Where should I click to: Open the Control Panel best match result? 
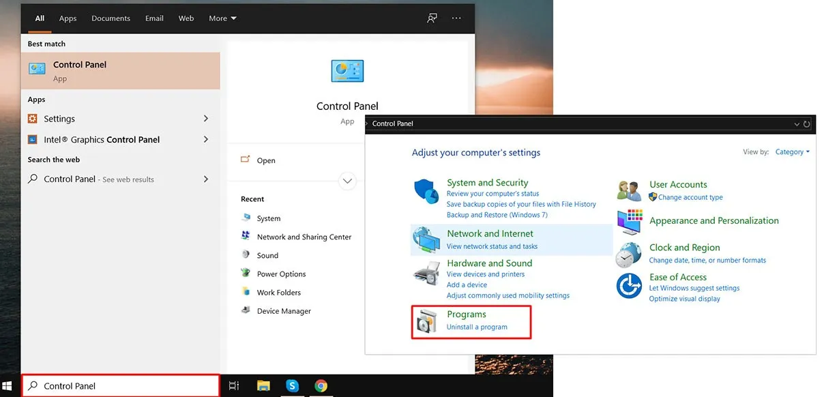tap(120, 71)
